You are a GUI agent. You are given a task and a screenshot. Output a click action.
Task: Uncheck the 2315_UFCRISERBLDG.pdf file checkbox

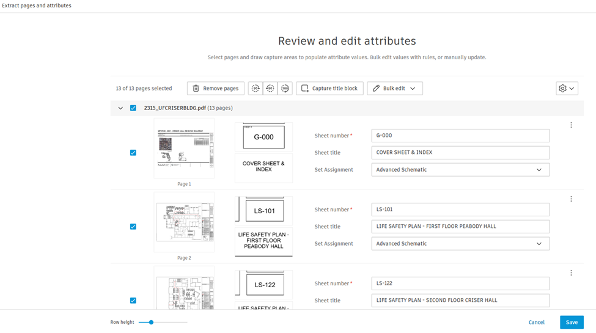(133, 108)
